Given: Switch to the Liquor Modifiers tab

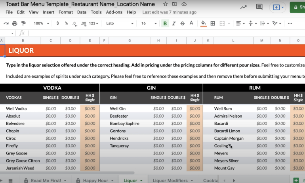Looking at the screenshot, I should click(170, 180).
